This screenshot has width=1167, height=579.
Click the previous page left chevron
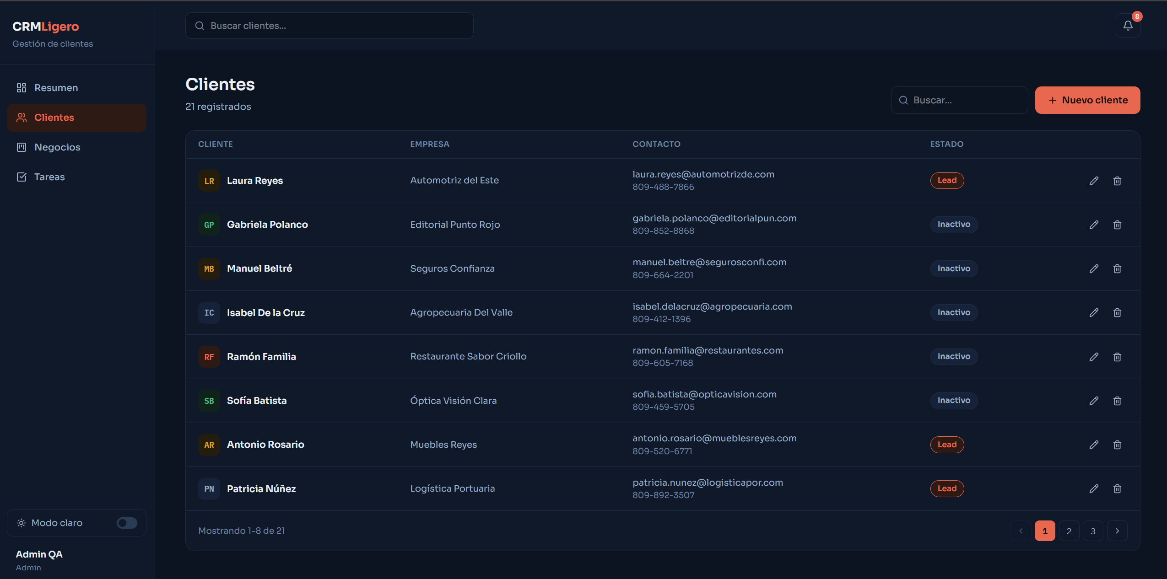(1021, 531)
